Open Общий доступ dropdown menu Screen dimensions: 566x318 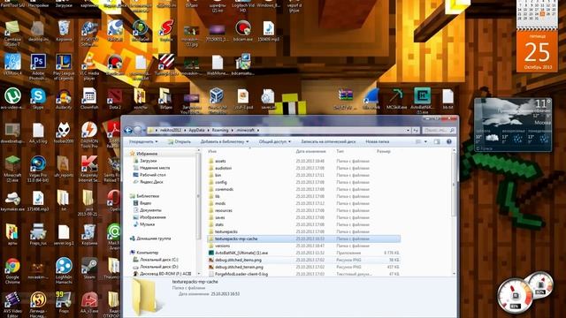(x=275, y=141)
